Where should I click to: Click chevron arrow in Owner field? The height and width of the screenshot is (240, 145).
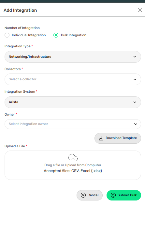136,124
